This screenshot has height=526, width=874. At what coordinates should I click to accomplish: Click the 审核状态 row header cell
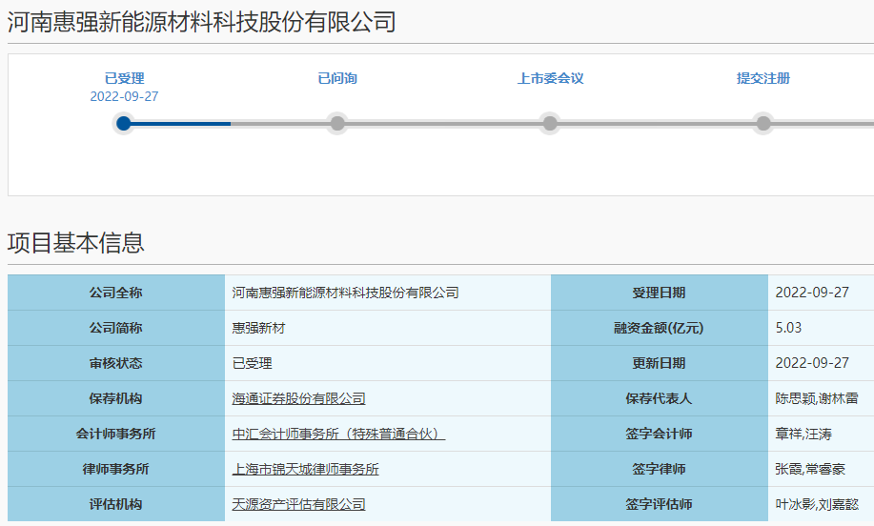click(x=115, y=363)
